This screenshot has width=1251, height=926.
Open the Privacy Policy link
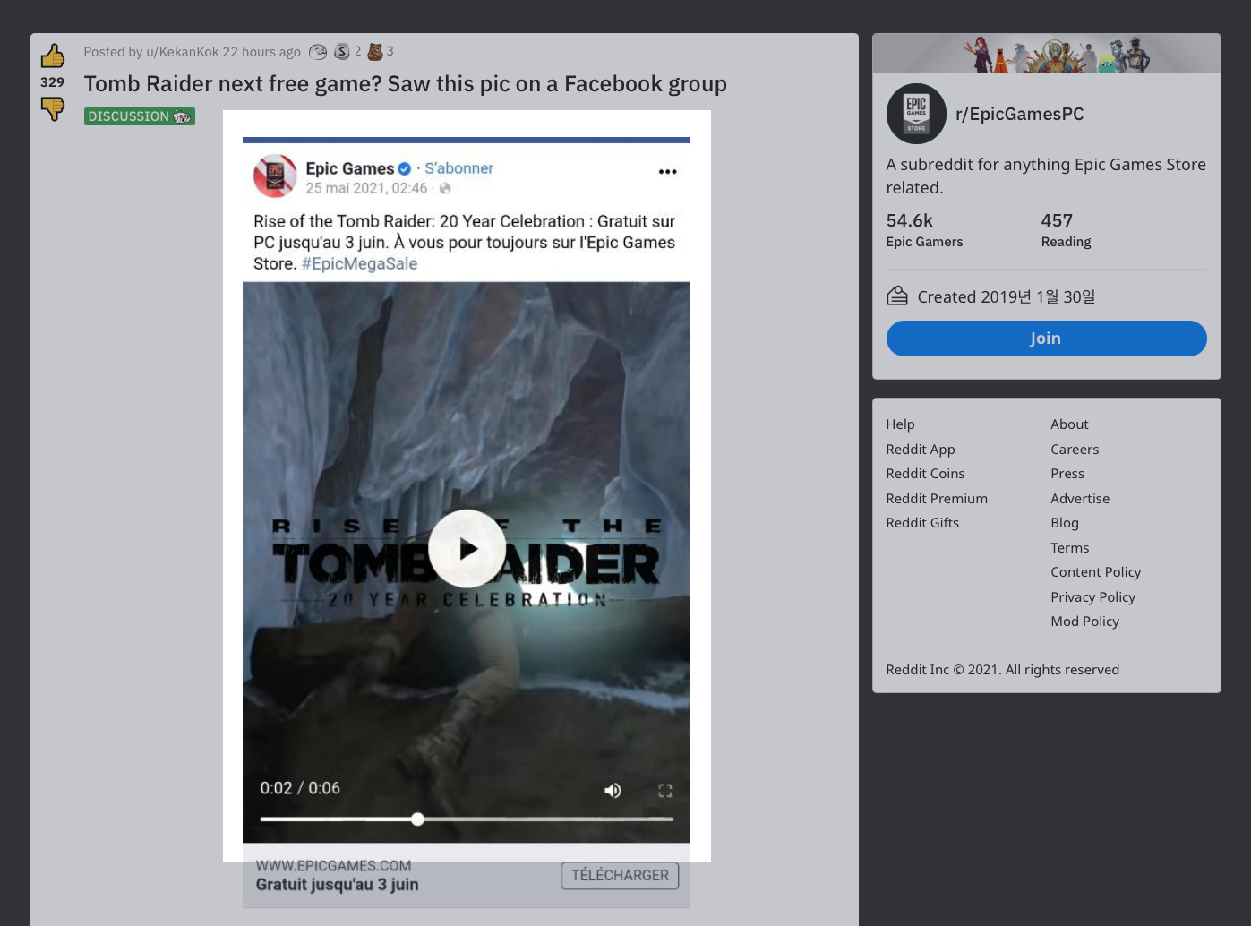pos(1093,597)
